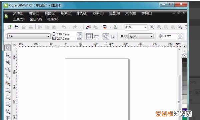Open the 表格(T) menu
Image resolution: width=200 pixels, height=120 pixels.
(147, 13)
